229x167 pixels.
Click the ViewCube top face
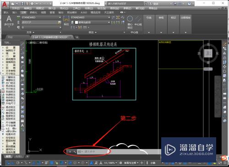[x=208, y=54]
